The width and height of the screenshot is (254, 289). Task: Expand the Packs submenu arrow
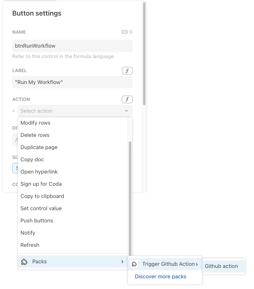[x=122, y=262]
